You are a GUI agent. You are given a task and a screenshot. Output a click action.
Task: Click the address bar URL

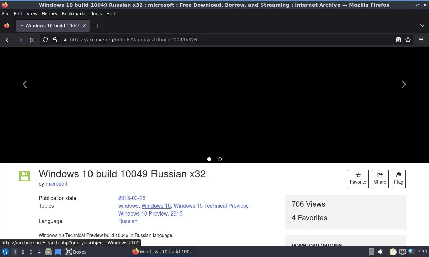(135, 40)
